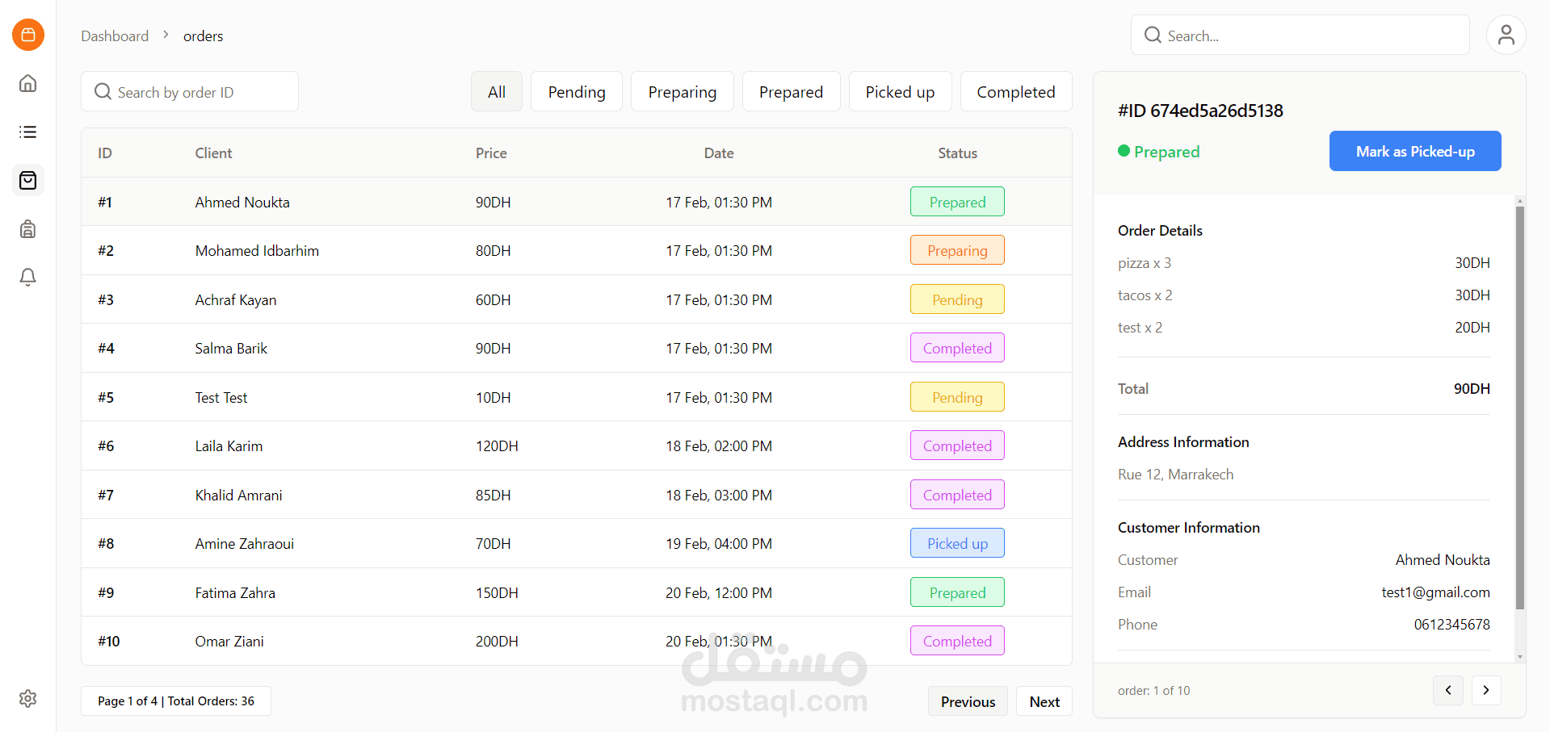The image size is (1550, 732).
Task: Click the Price column header
Action: pyautogui.click(x=491, y=153)
